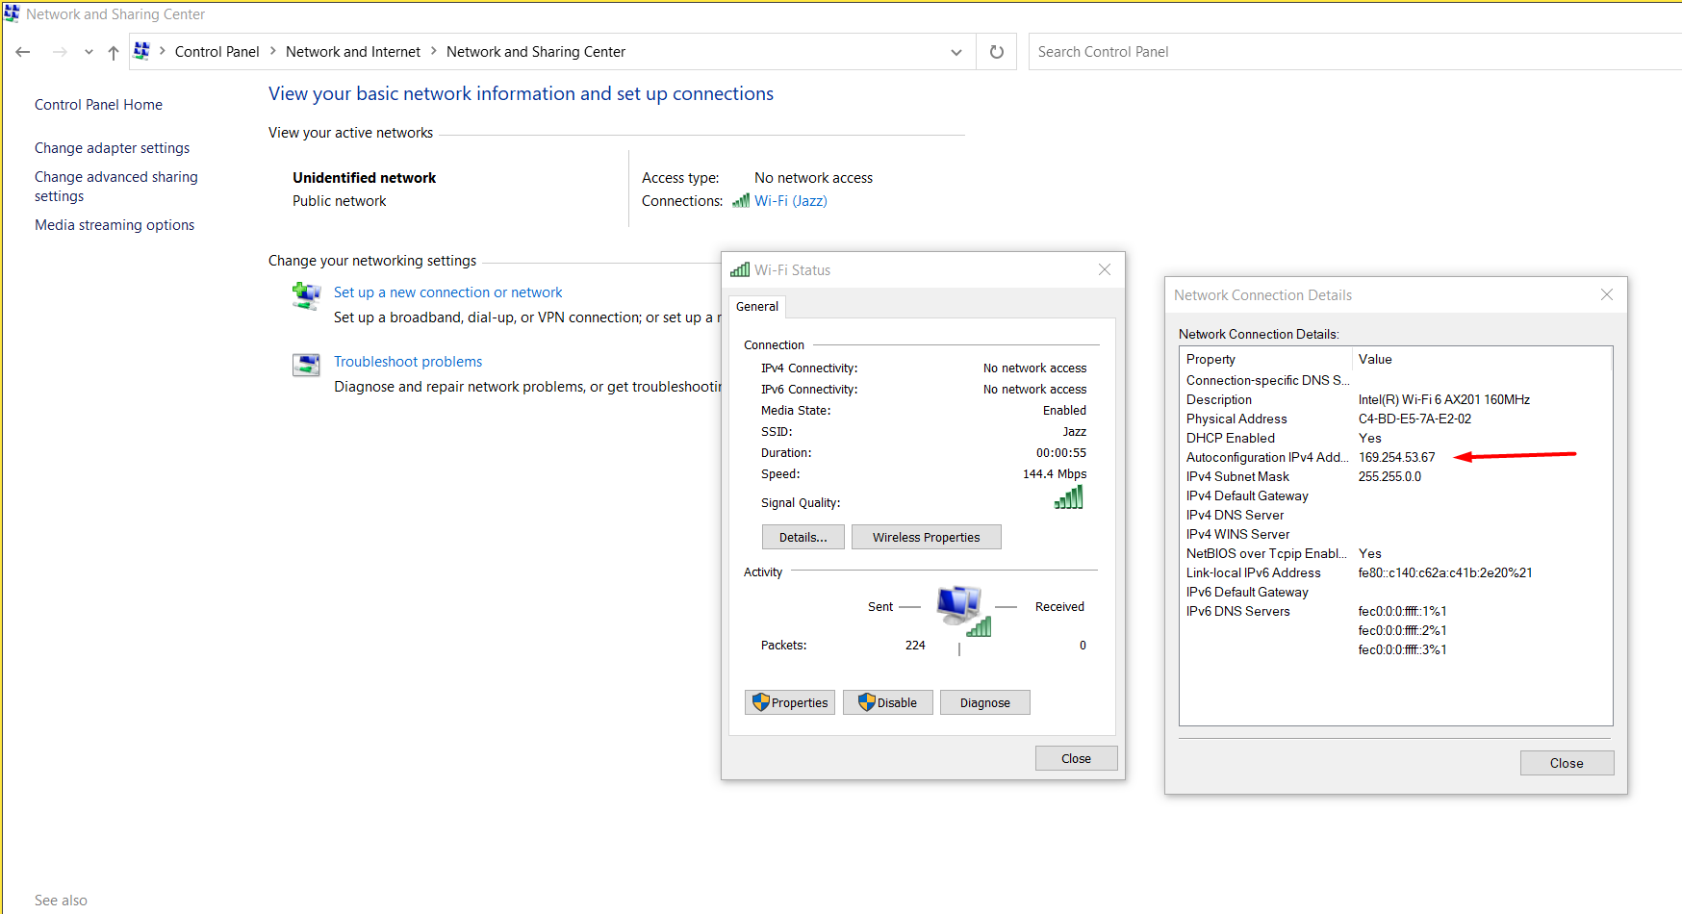Click the Network and Sharing Center icon in breadcrumb

(141, 51)
